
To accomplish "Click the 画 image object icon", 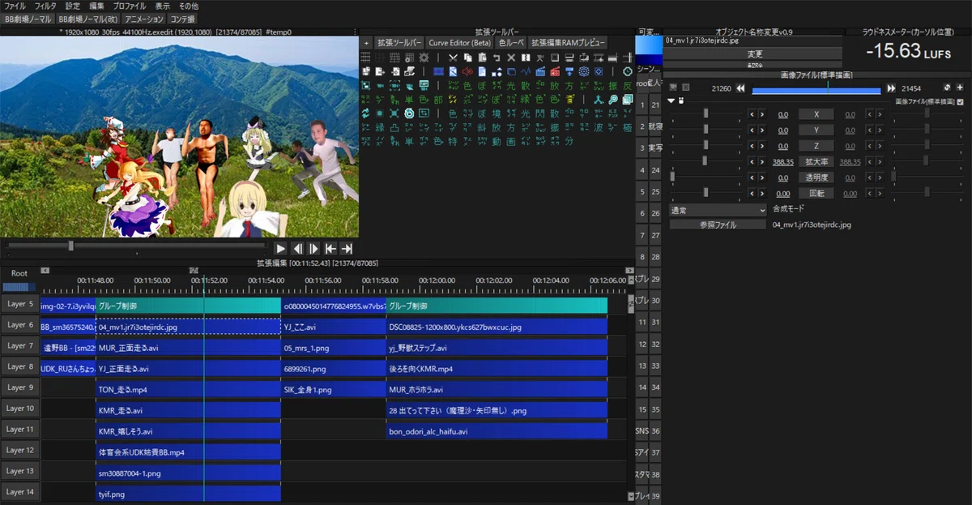I will point(511,142).
